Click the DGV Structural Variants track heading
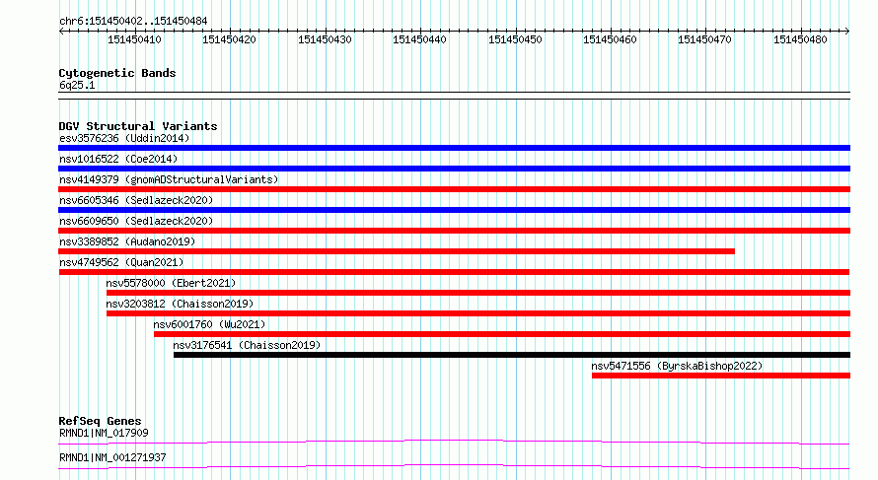The width and height of the screenshot is (878, 480). 138,126
